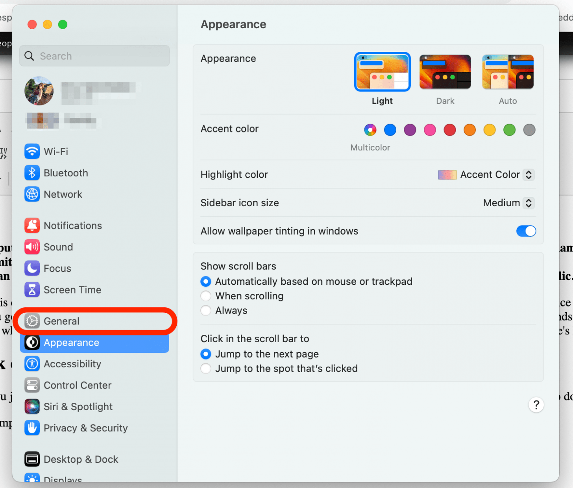Select 'Always' show scroll bars option
573x488 pixels.
[206, 310]
